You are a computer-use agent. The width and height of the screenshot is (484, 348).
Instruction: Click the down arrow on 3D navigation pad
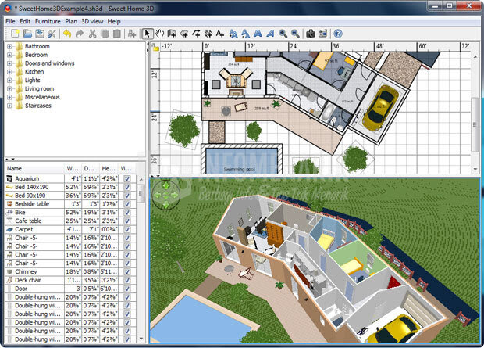[166, 204]
